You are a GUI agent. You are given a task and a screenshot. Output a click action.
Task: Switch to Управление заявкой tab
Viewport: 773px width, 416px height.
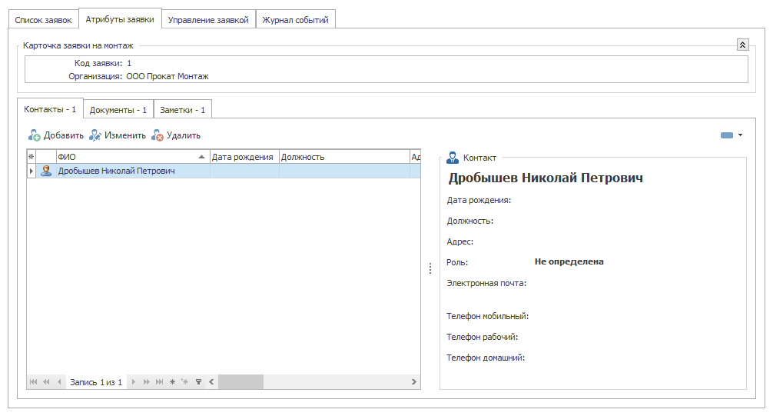click(208, 20)
